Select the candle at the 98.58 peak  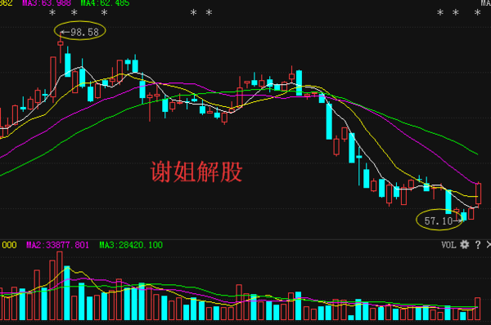[61, 47]
